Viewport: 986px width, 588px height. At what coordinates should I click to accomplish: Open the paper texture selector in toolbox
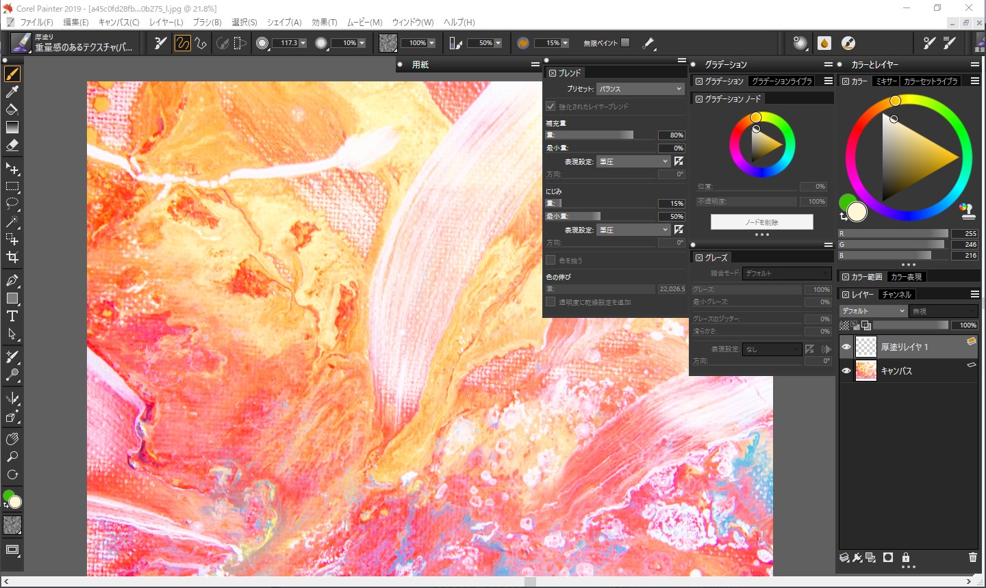12,525
